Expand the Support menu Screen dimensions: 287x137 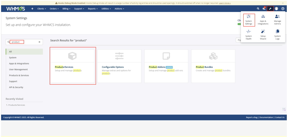[x=79, y=9]
